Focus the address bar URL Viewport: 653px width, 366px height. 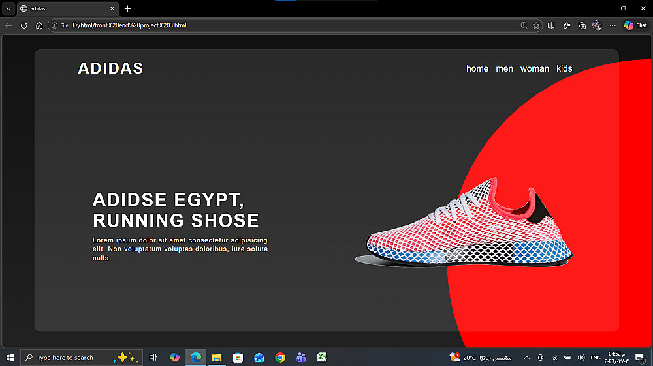pos(129,25)
